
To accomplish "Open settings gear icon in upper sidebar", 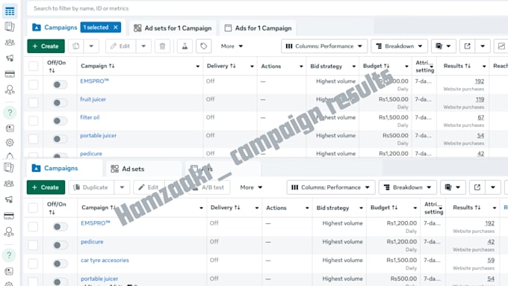I will click(x=10, y=143).
